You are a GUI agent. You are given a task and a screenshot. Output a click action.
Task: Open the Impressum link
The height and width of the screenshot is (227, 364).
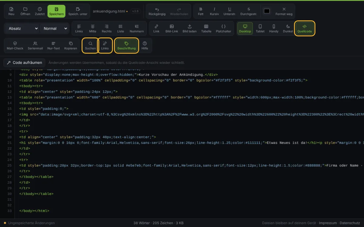[328, 223]
